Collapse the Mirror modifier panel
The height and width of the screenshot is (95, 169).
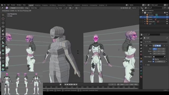coord(144,46)
